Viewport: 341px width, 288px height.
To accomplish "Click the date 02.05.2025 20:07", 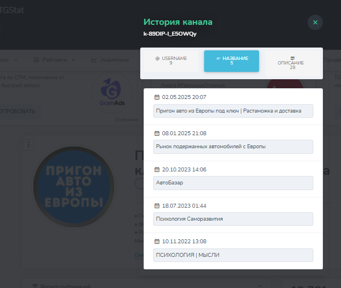I will pyautogui.click(x=184, y=97).
